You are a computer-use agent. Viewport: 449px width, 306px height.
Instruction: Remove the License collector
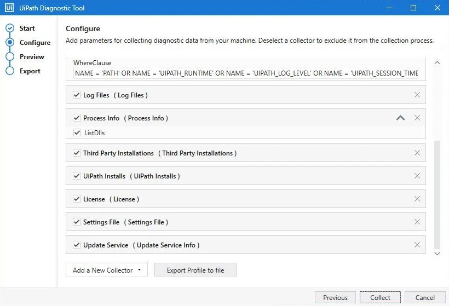417,199
